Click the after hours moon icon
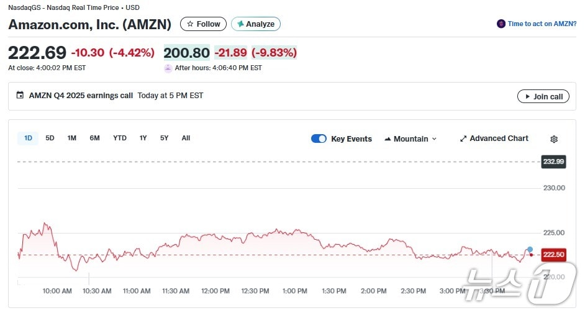The width and height of the screenshot is (585, 313). pos(168,68)
